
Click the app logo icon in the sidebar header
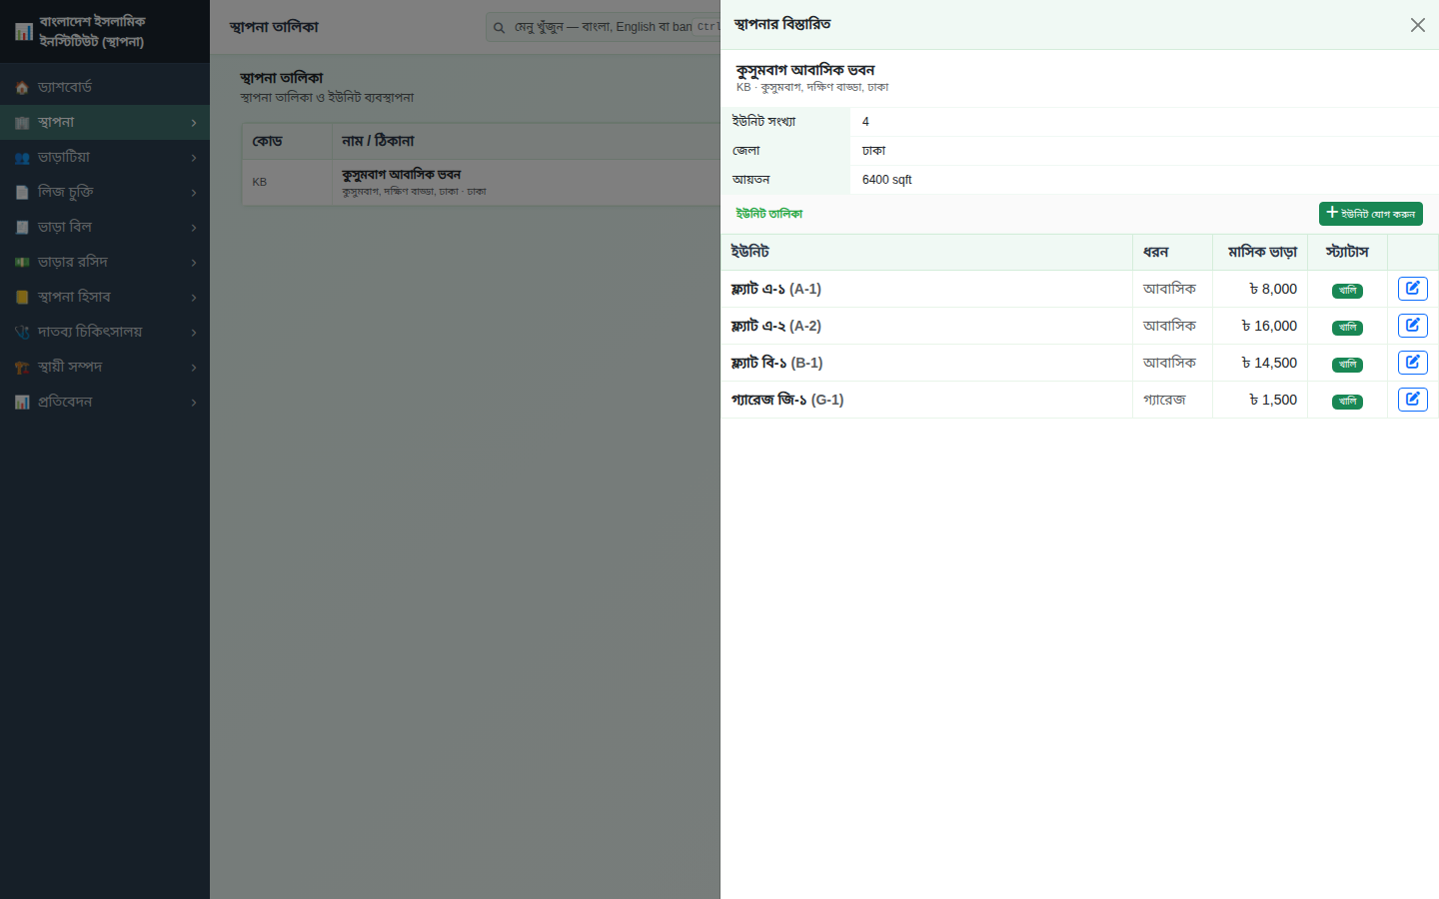pyautogui.click(x=24, y=32)
